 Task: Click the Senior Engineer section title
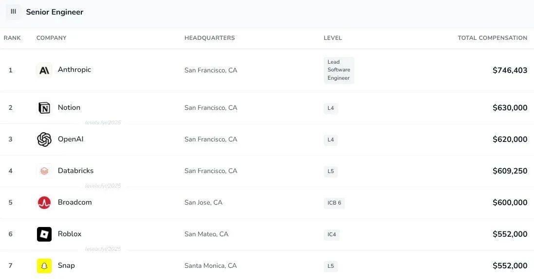point(55,12)
